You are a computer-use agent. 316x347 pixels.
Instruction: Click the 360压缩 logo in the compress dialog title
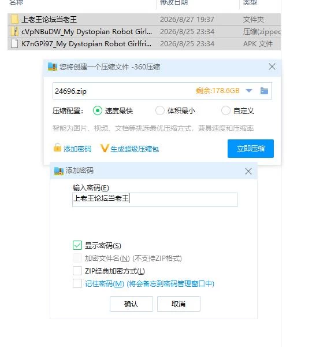(53, 67)
